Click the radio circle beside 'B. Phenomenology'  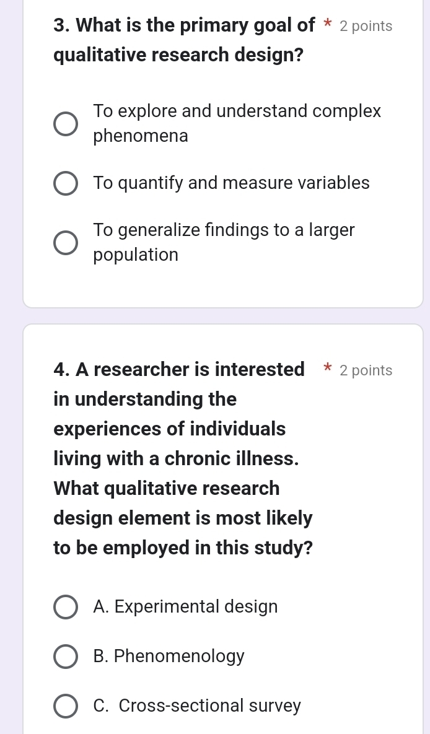tap(66, 656)
